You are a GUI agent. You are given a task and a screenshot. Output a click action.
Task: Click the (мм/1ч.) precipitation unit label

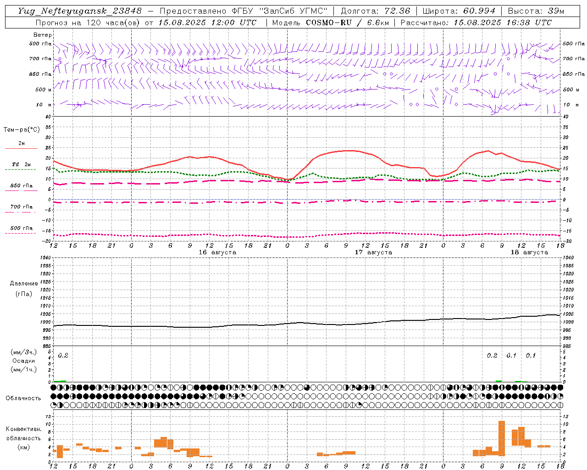pos(23,369)
